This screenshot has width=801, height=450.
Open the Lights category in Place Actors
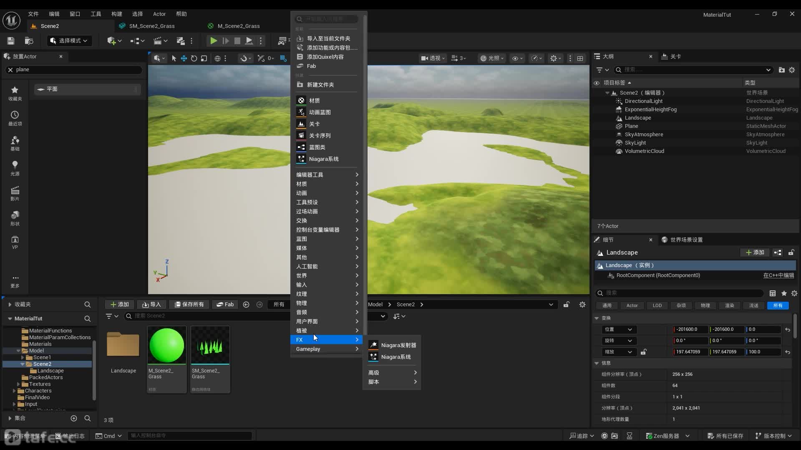pos(15,168)
